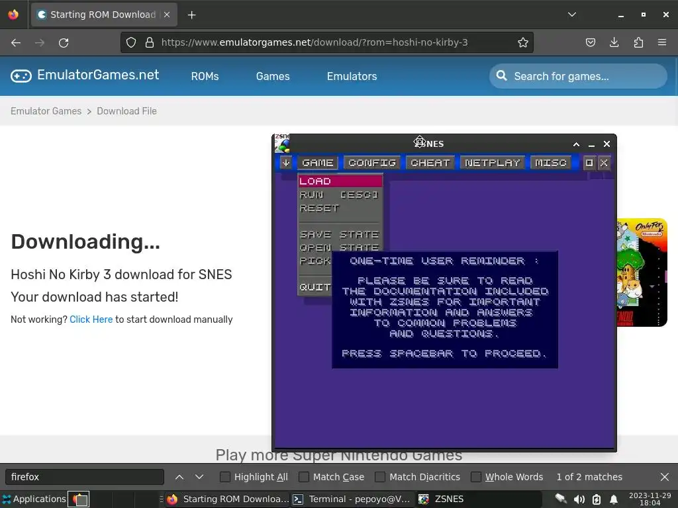Image resolution: width=678 pixels, height=508 pixels.
Task: Click Here to start download manually
Action: point(91,319)
